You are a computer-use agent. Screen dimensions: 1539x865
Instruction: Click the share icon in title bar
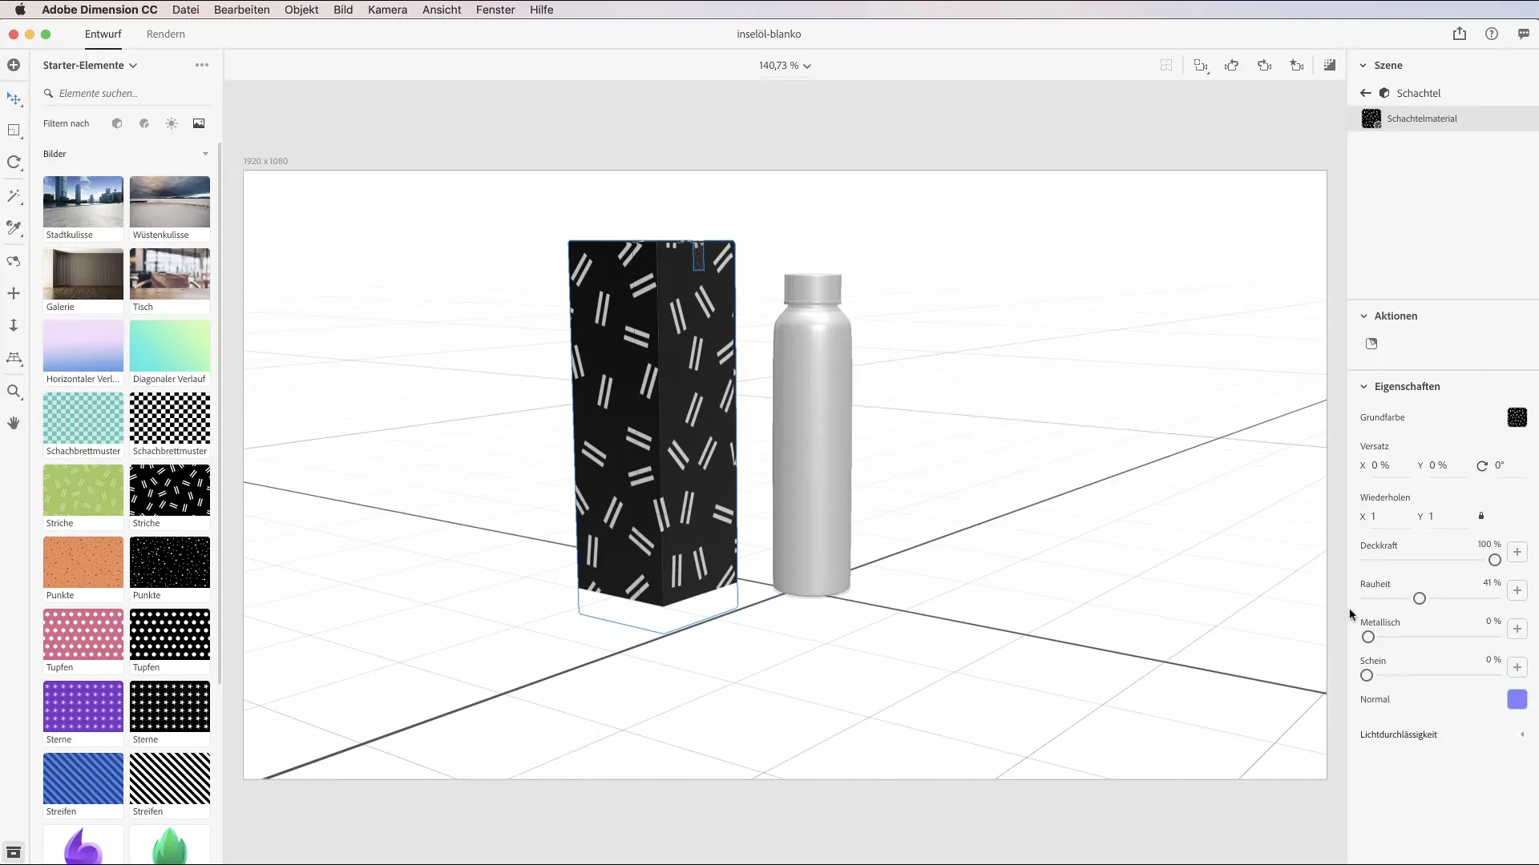click(x=1460, y=34)
